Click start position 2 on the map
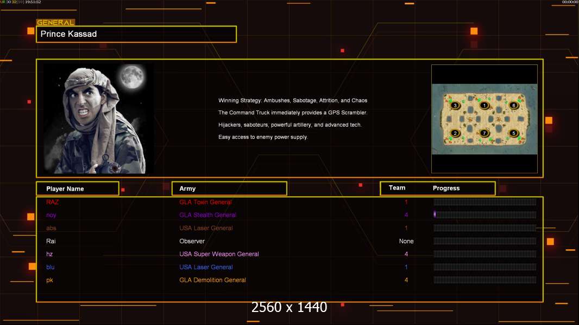This screenshot has height=325, width=579. pyautogui.click(x=455, y=133)
